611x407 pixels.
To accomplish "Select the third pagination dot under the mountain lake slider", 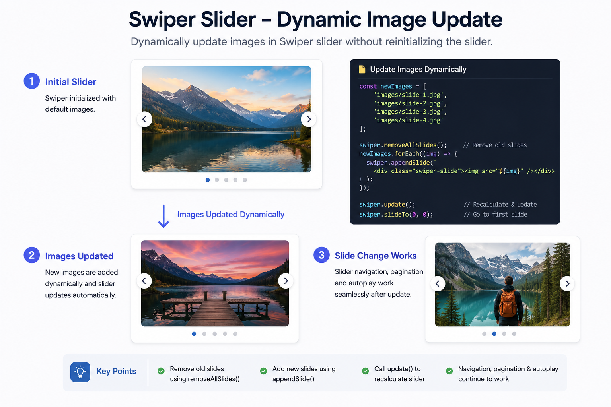I will (x=226, y=180).
